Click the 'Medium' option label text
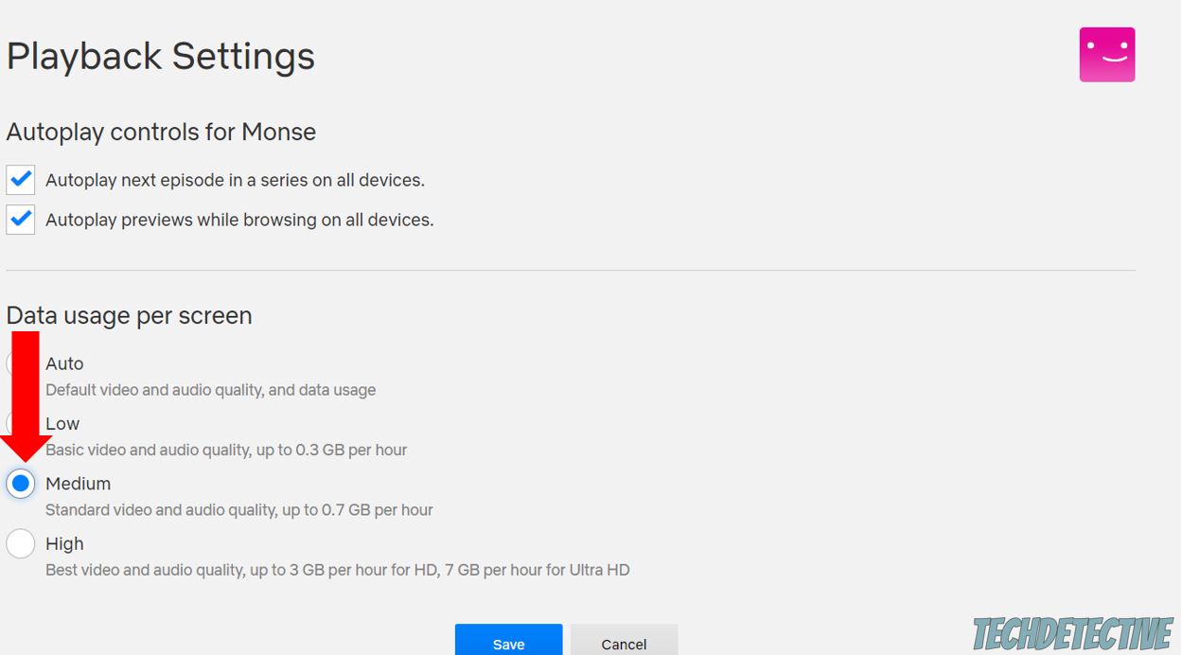This screenshot has height=655, width=1182. coord(78,484)
